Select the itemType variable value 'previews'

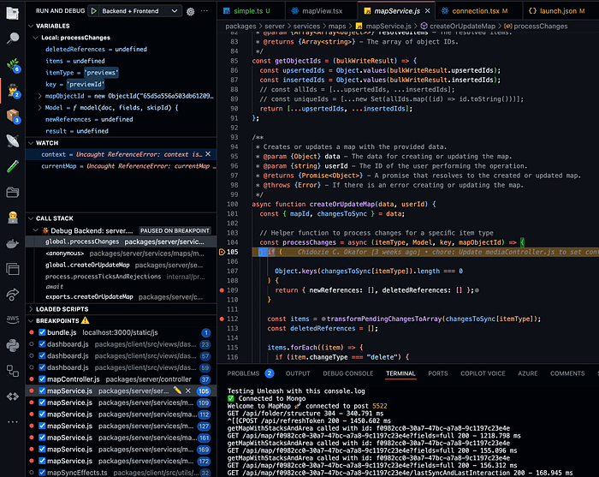102,73
